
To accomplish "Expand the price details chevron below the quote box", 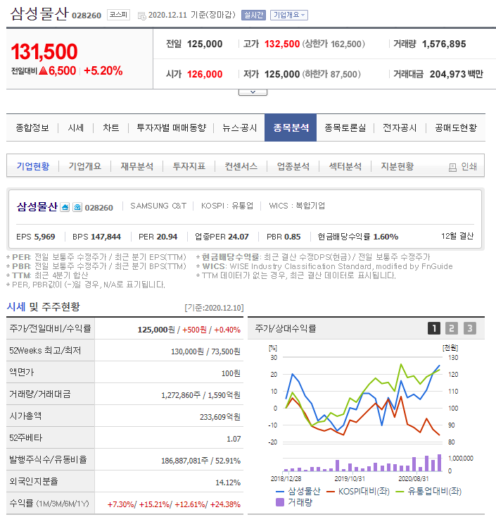I will pyautogui.click(x=253, y=92).
